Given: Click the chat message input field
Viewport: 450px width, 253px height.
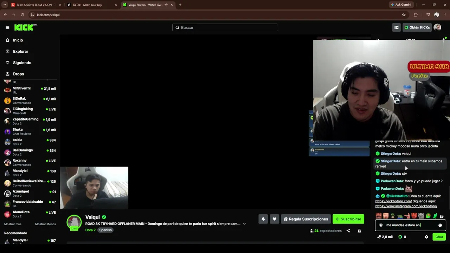Looking at the screenshot, I should 410,225.
